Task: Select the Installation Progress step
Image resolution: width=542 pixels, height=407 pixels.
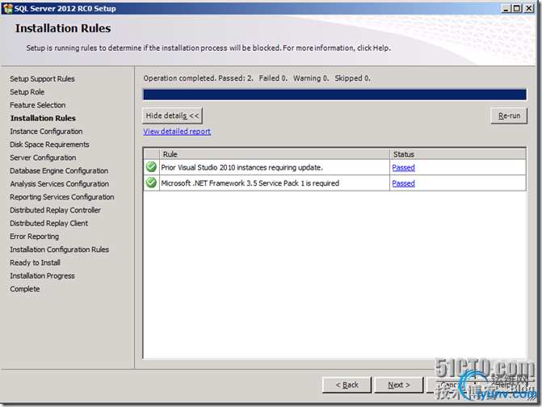Action: [42, 275]
